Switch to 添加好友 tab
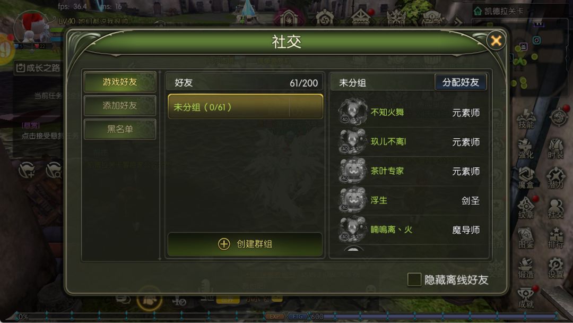The image size is (573, 323). pyautogui.click(x=120, y=106)
